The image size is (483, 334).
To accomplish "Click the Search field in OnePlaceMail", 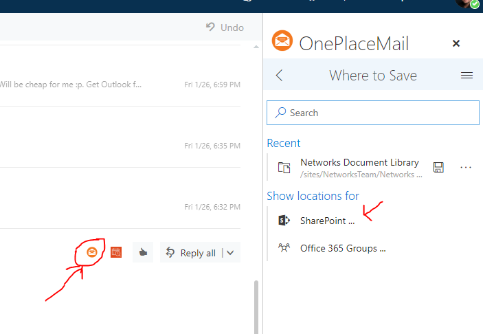I will pyautogui.click(x=372, y=113).
